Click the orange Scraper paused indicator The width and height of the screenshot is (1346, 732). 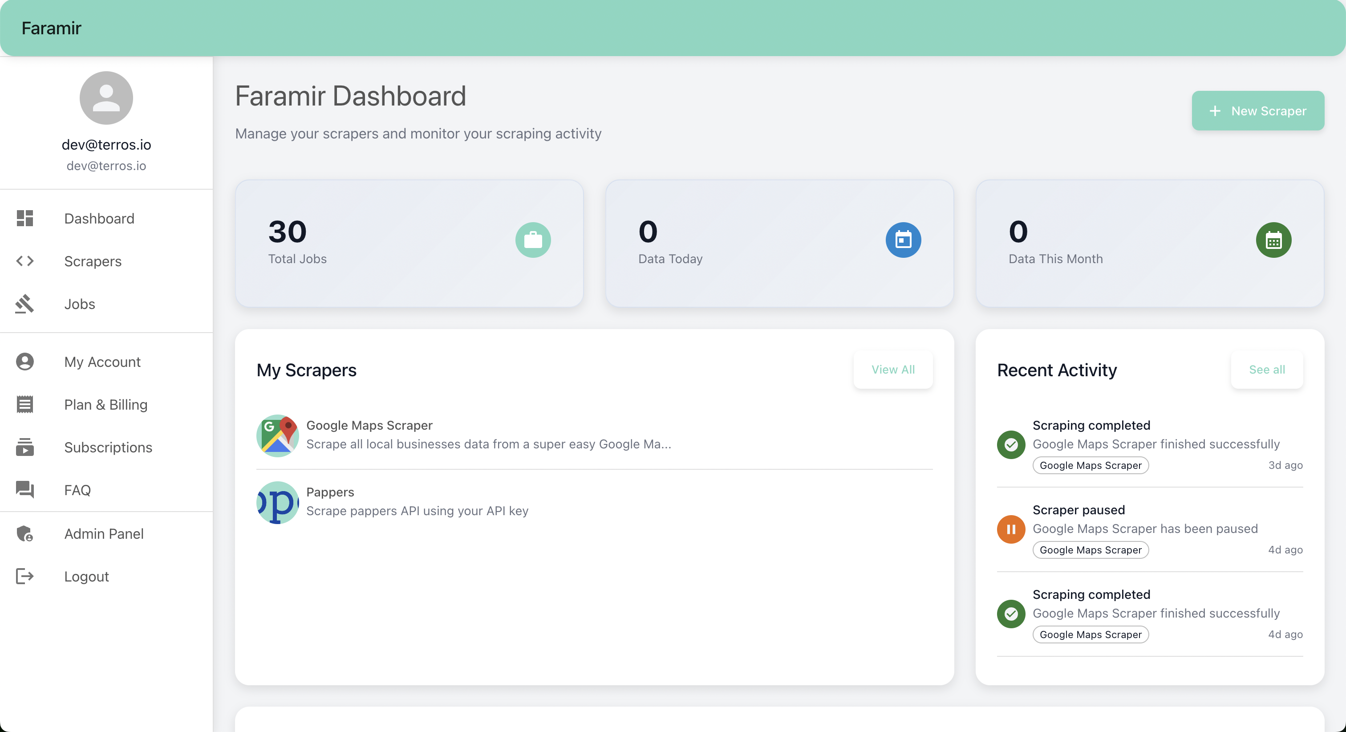coord(1010,529)
